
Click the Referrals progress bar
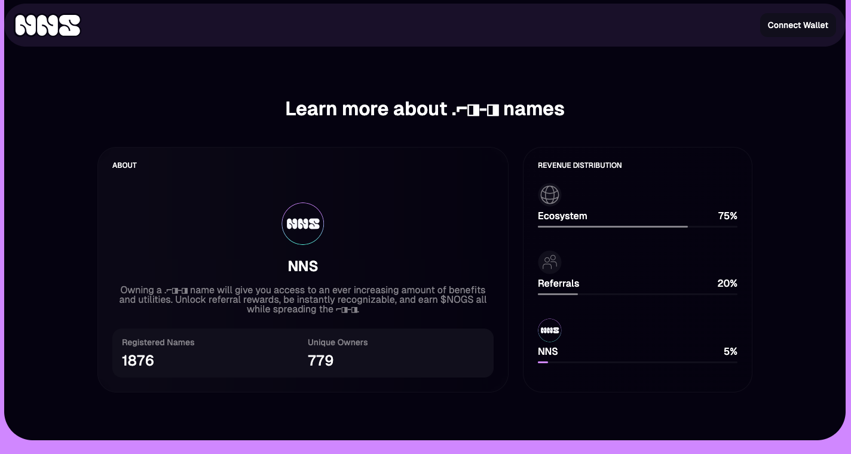636,294
